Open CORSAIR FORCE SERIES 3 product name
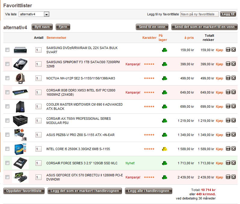This screenshot has height=204, width=240. (82, 163)
